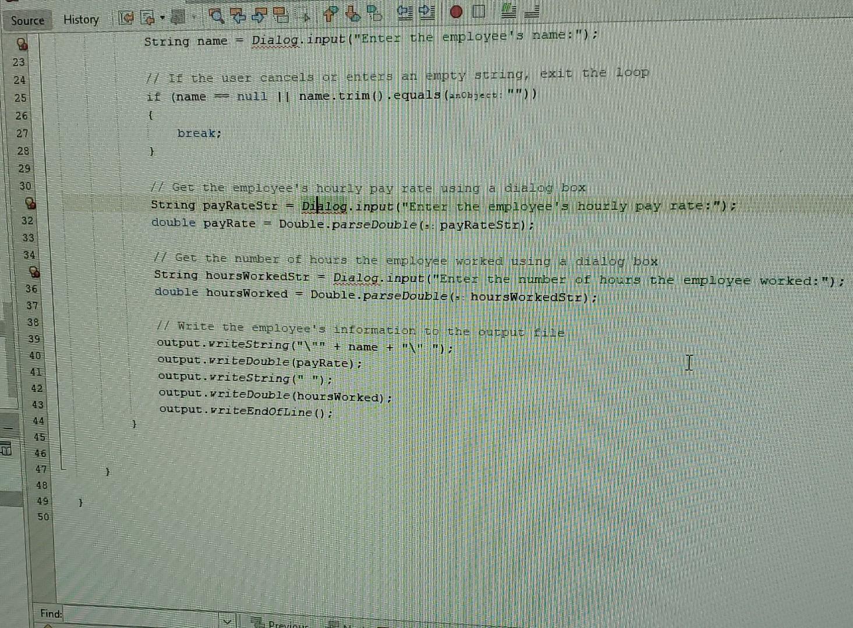The height and width of the screenshot is (628, 853).
Task: Open the dropdown arrow next to the Redo icon
Action: 161,17
